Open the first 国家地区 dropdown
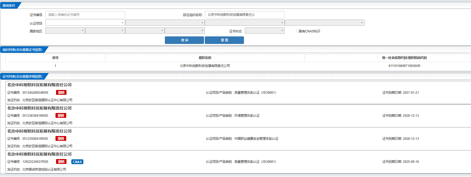This screenshot has height=177, width=471. [x=65, y=31]
